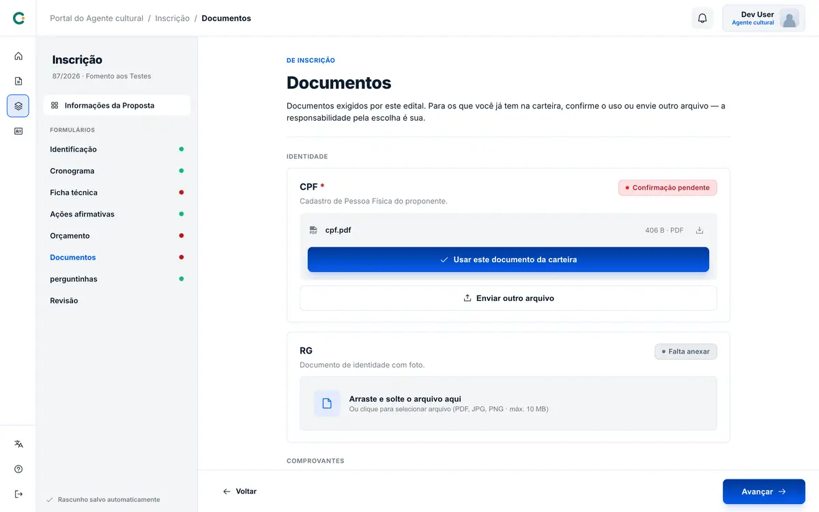Click Inscrição breadcrumb link
Viewport: 819px width, 512px height.
[172, 18]
